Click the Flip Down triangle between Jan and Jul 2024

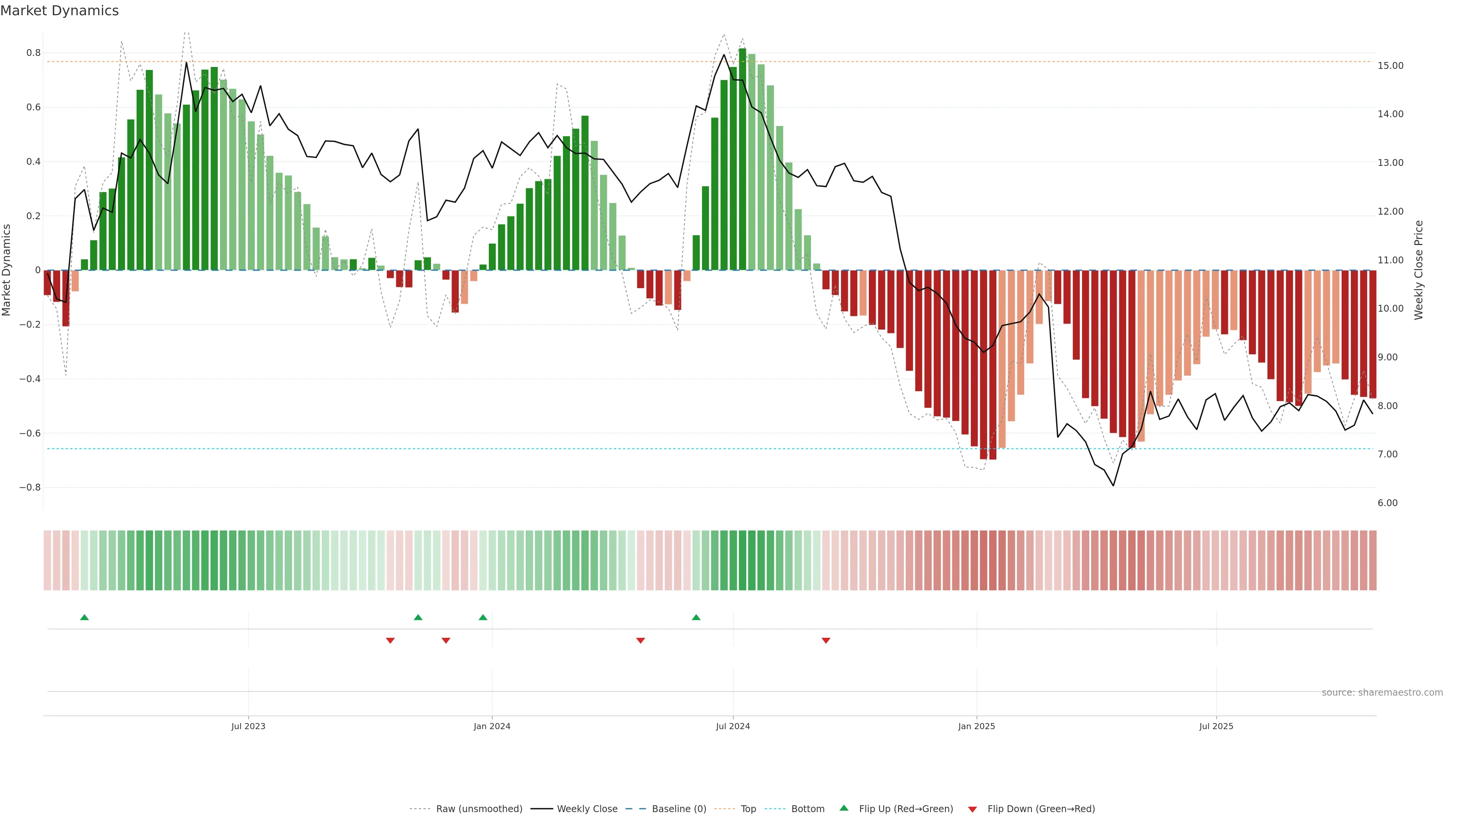tap(641, 640)
